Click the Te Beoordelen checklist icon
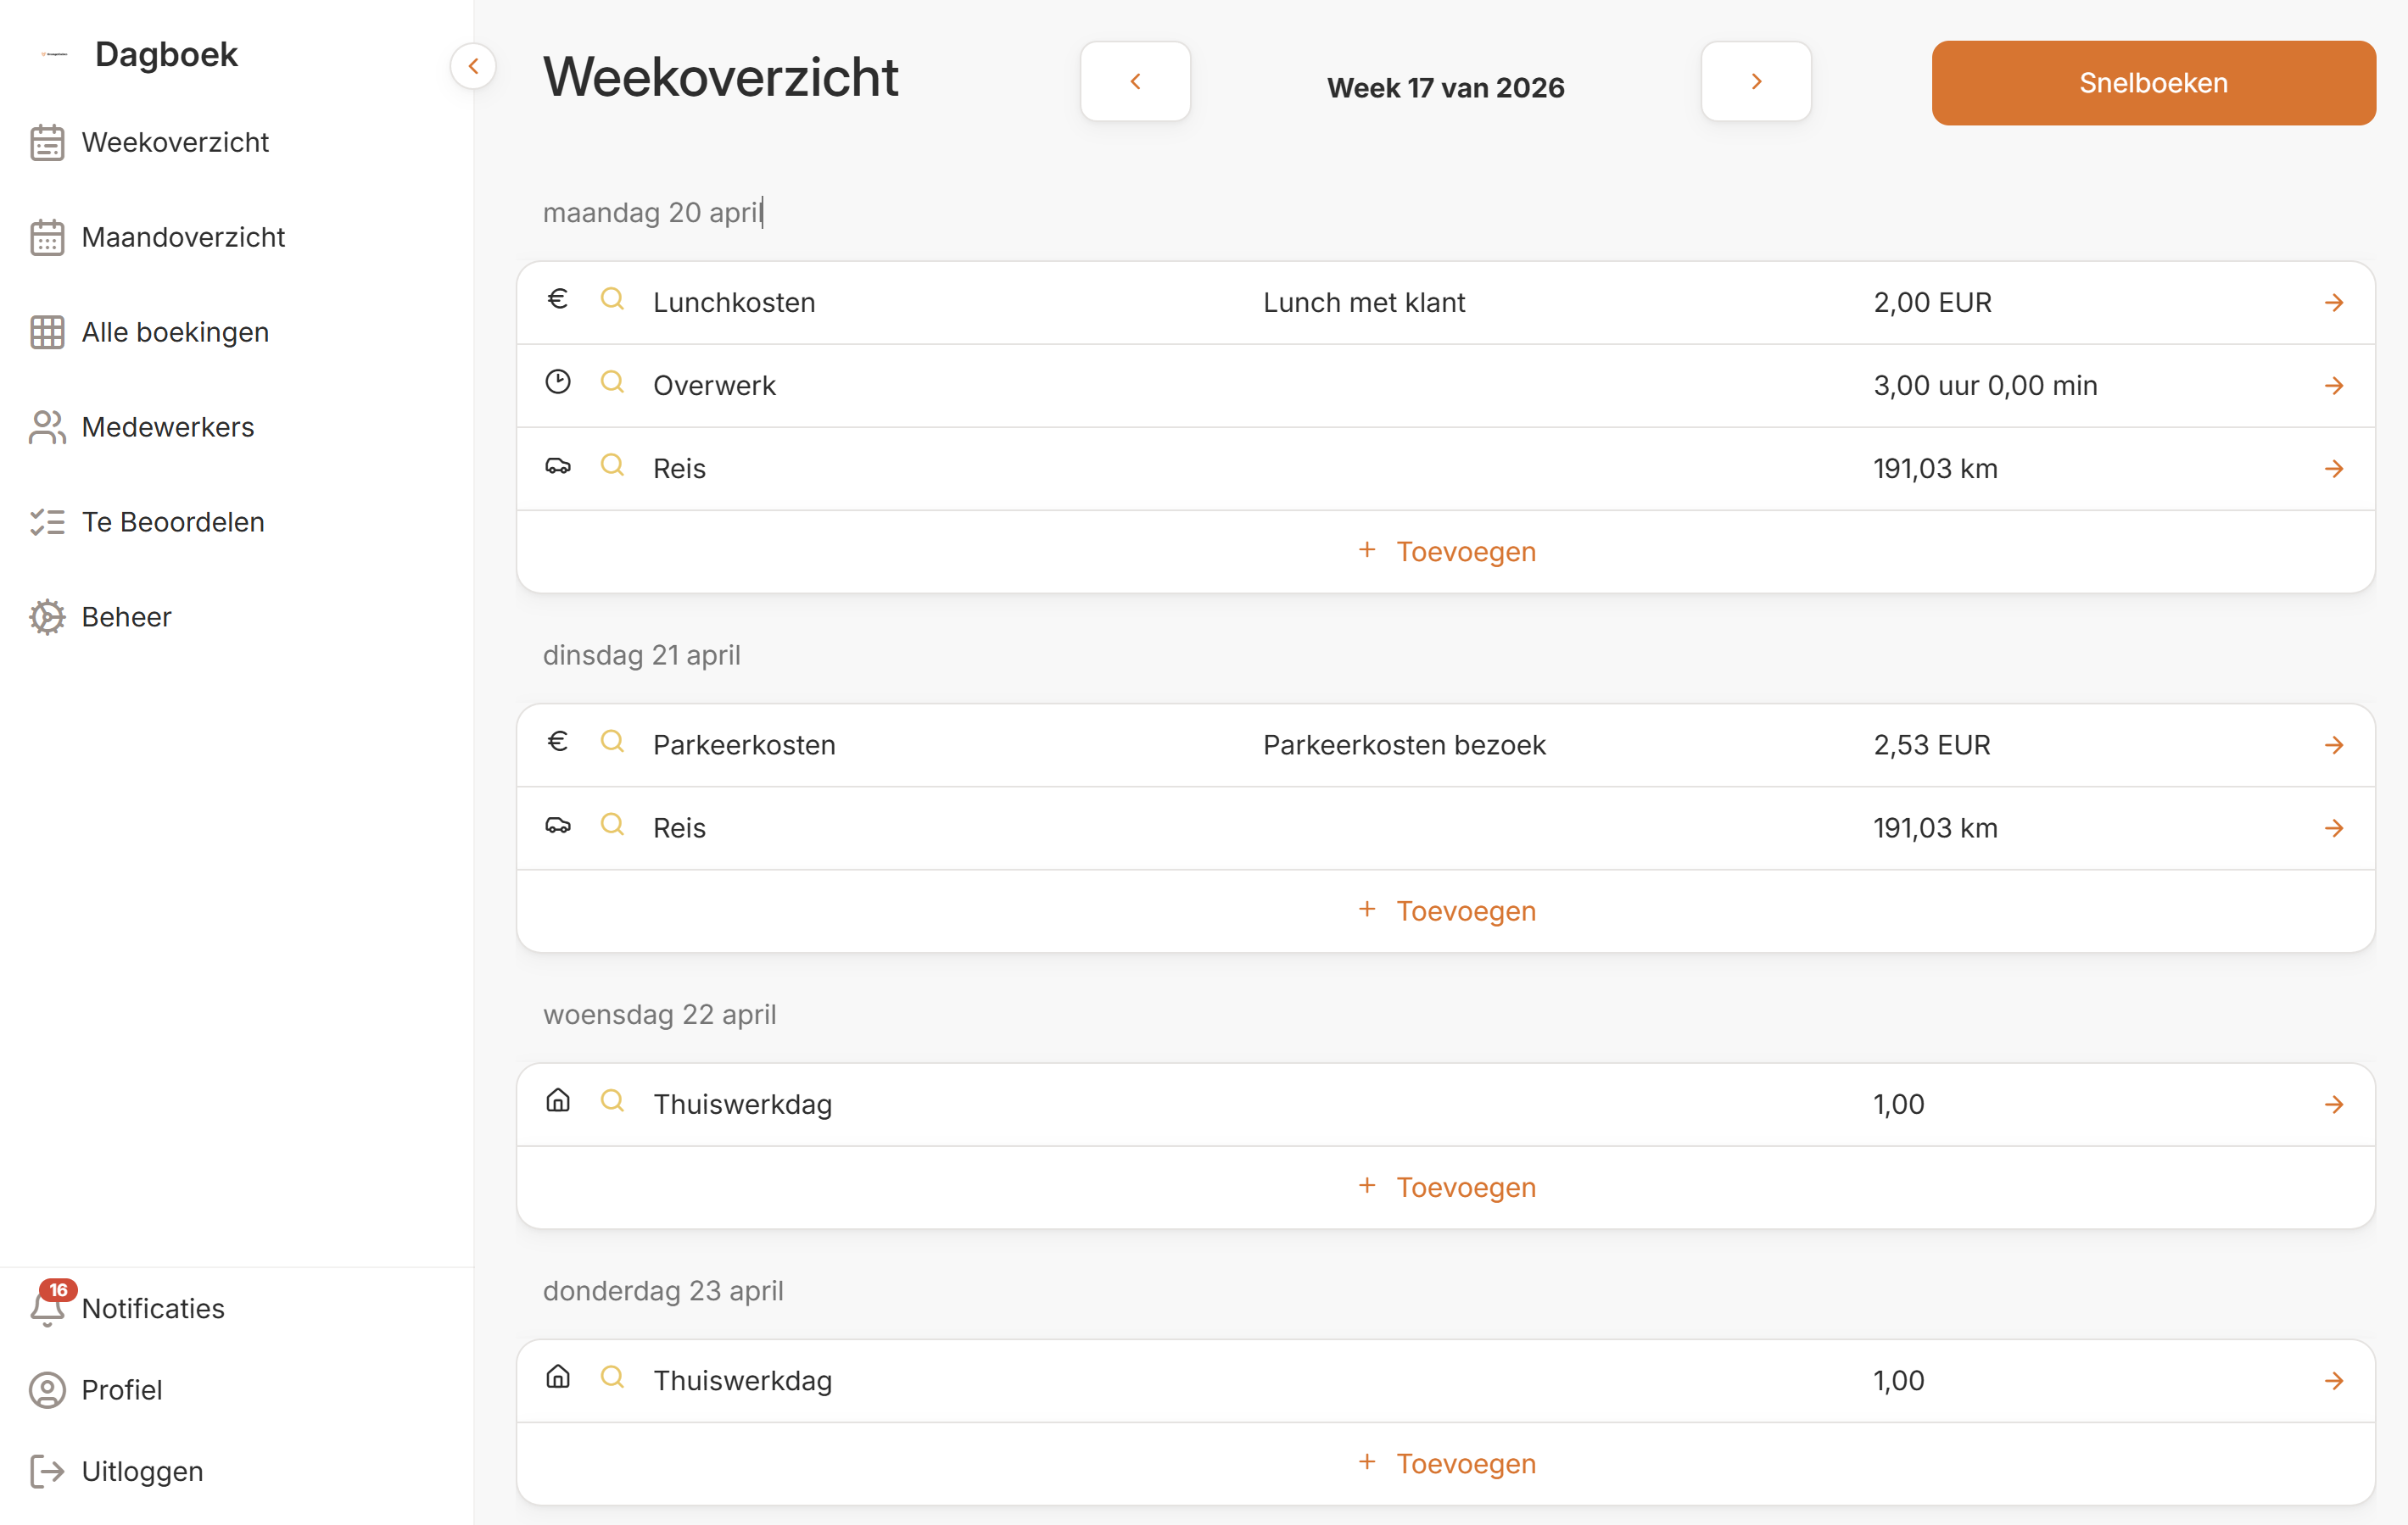 (x=47, y=523)
